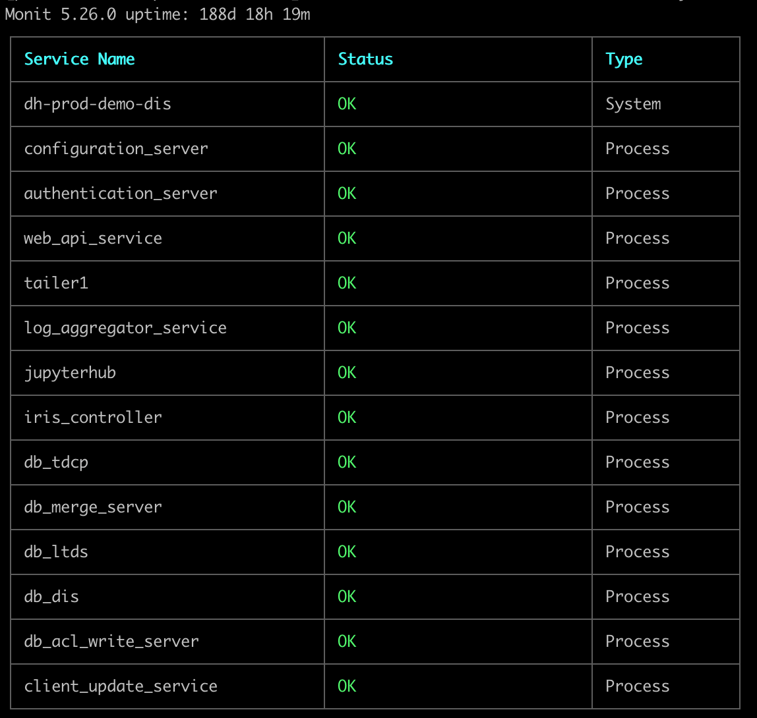Click the configuration_server service entry
Image resolution: width=757 pixels, height=718 pixels.
point(116,149)
